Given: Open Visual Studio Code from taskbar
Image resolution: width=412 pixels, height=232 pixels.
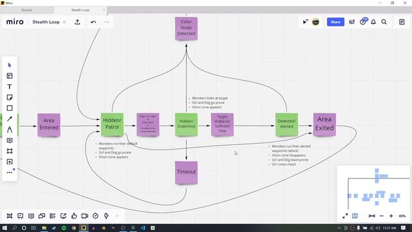Looking at the screenshot, I should click(143, 228).
